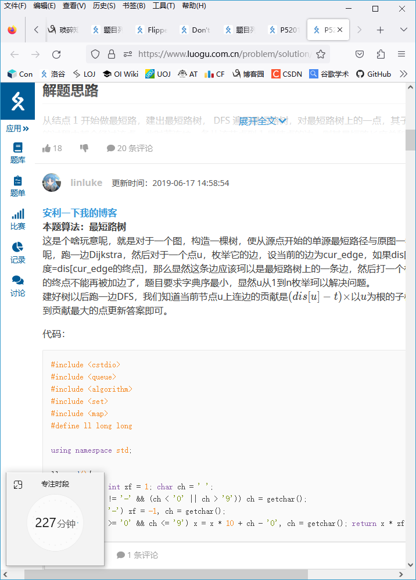Open the 历史(S) menu
The width and height of the screenshot is (416, 580).
click(x=104, y=6)
